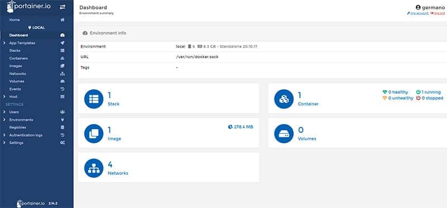Click the sidebar collapse arrows icon

(x=63, y=7)
